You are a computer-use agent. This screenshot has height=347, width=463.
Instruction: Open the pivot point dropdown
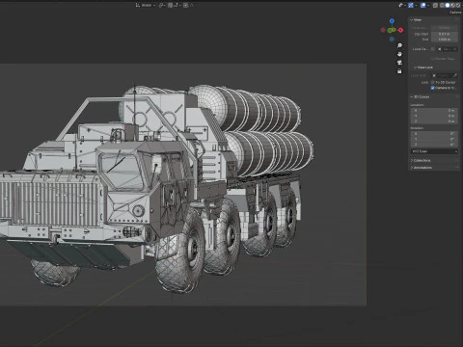coord(162,5)
